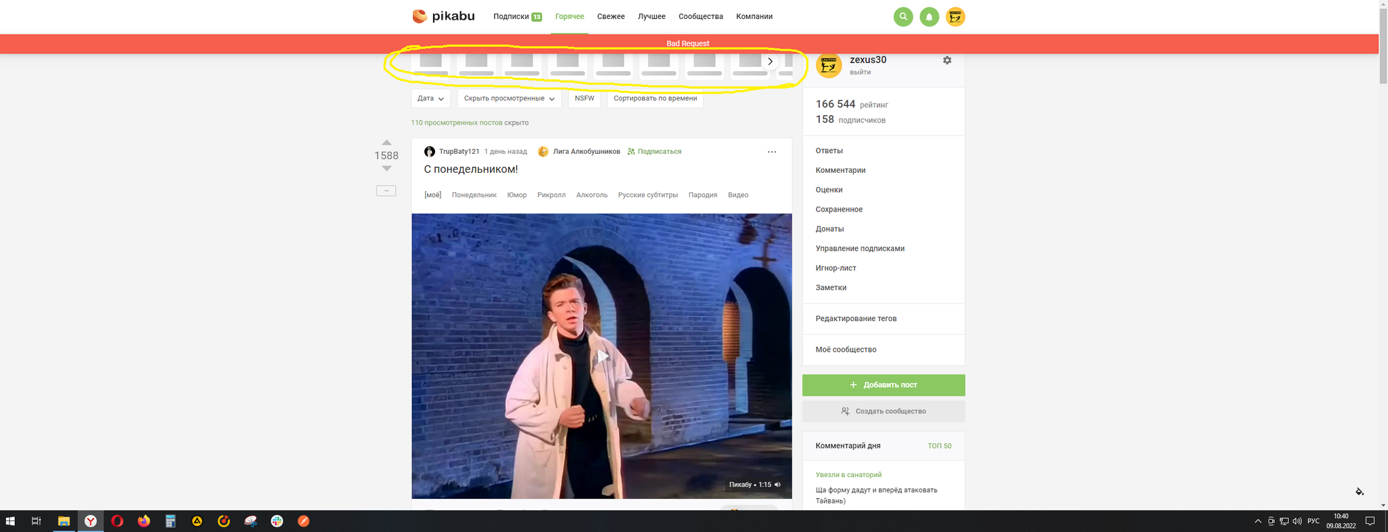The image size is (1388, 532).
Task: Click TrupBaty121 author avatar
Action: (429, 152)
